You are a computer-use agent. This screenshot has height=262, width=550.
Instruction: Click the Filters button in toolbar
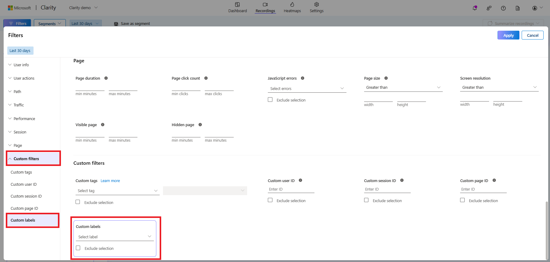pyautogui.click(x=18, y=23)
